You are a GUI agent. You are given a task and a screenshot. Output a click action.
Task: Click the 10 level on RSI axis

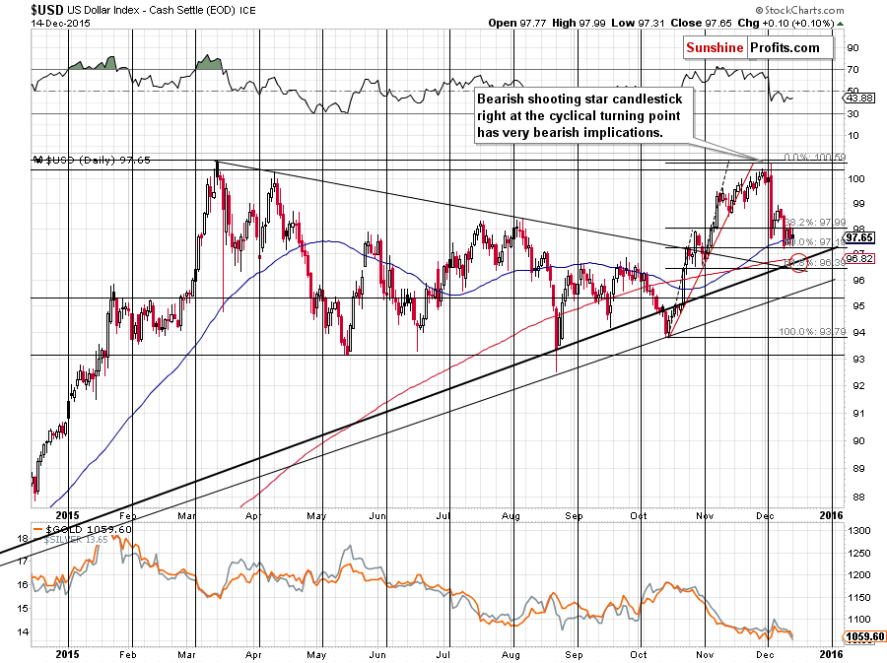tap(853, 135)
